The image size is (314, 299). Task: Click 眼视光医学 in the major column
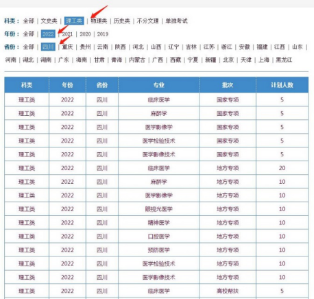[x=159, y=209]
